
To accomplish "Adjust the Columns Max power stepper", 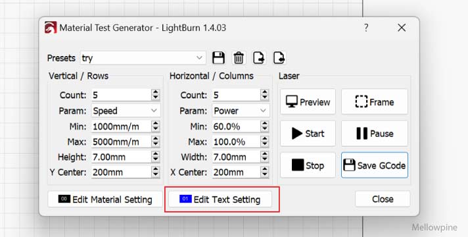I will (264, 142).
